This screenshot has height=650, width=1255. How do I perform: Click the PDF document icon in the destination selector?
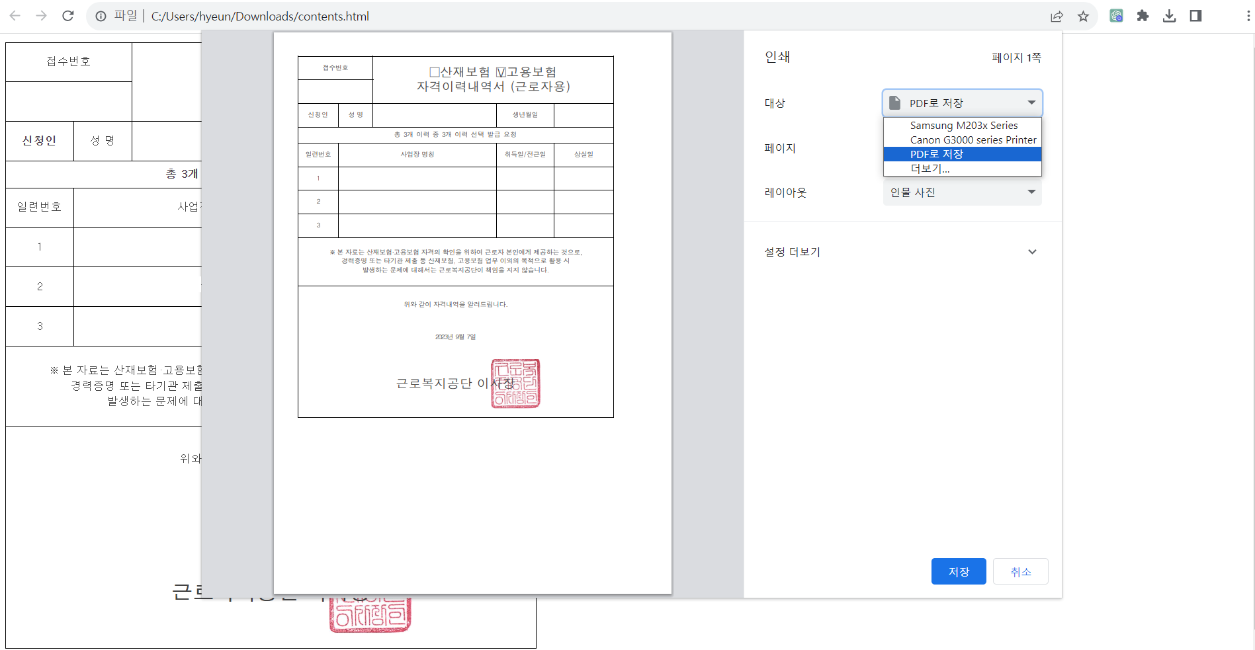point(894,102)
